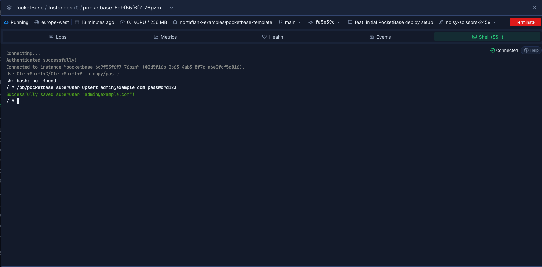This screenshot has width=542, height=267.
Task: Click the commit icon beside fa5e39c
Action: (311, 22)
